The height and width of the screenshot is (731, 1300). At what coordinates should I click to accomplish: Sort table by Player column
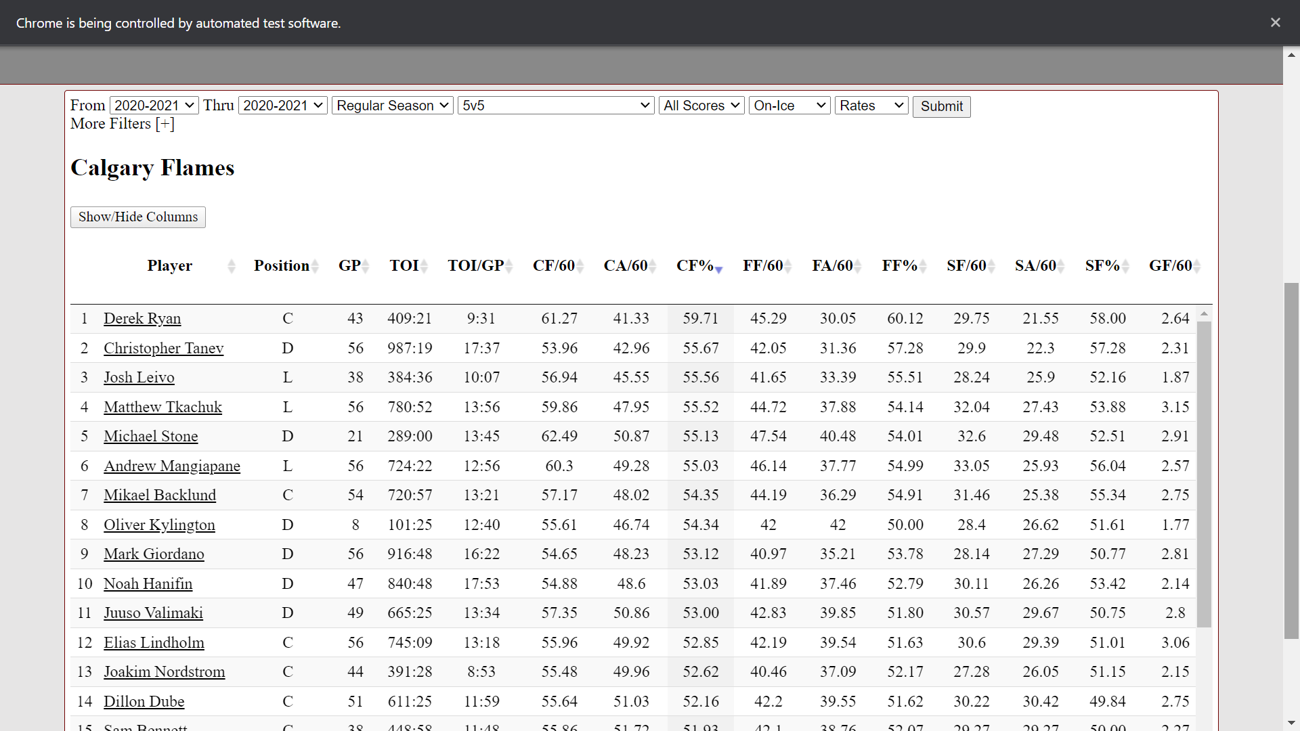coord(170,266)
